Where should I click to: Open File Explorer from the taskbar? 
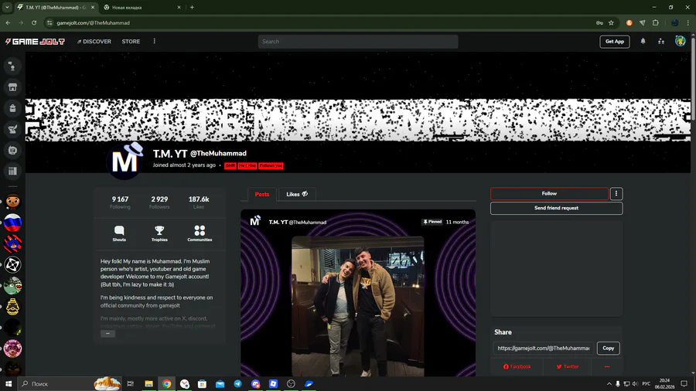[148, 383]
